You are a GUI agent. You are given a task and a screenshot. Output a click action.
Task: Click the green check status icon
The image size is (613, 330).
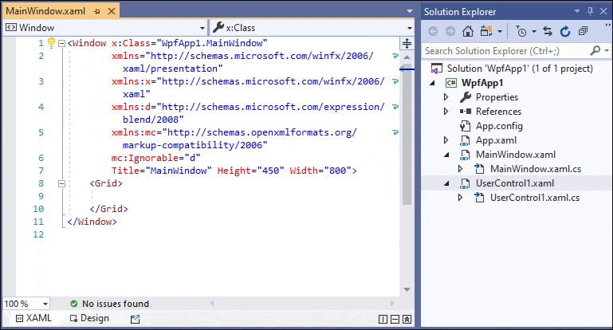74,304
